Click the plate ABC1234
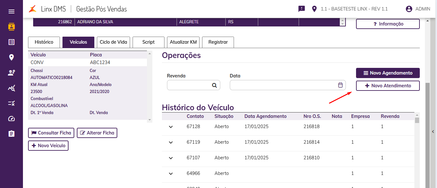437x188 pixels. point(100,62)
